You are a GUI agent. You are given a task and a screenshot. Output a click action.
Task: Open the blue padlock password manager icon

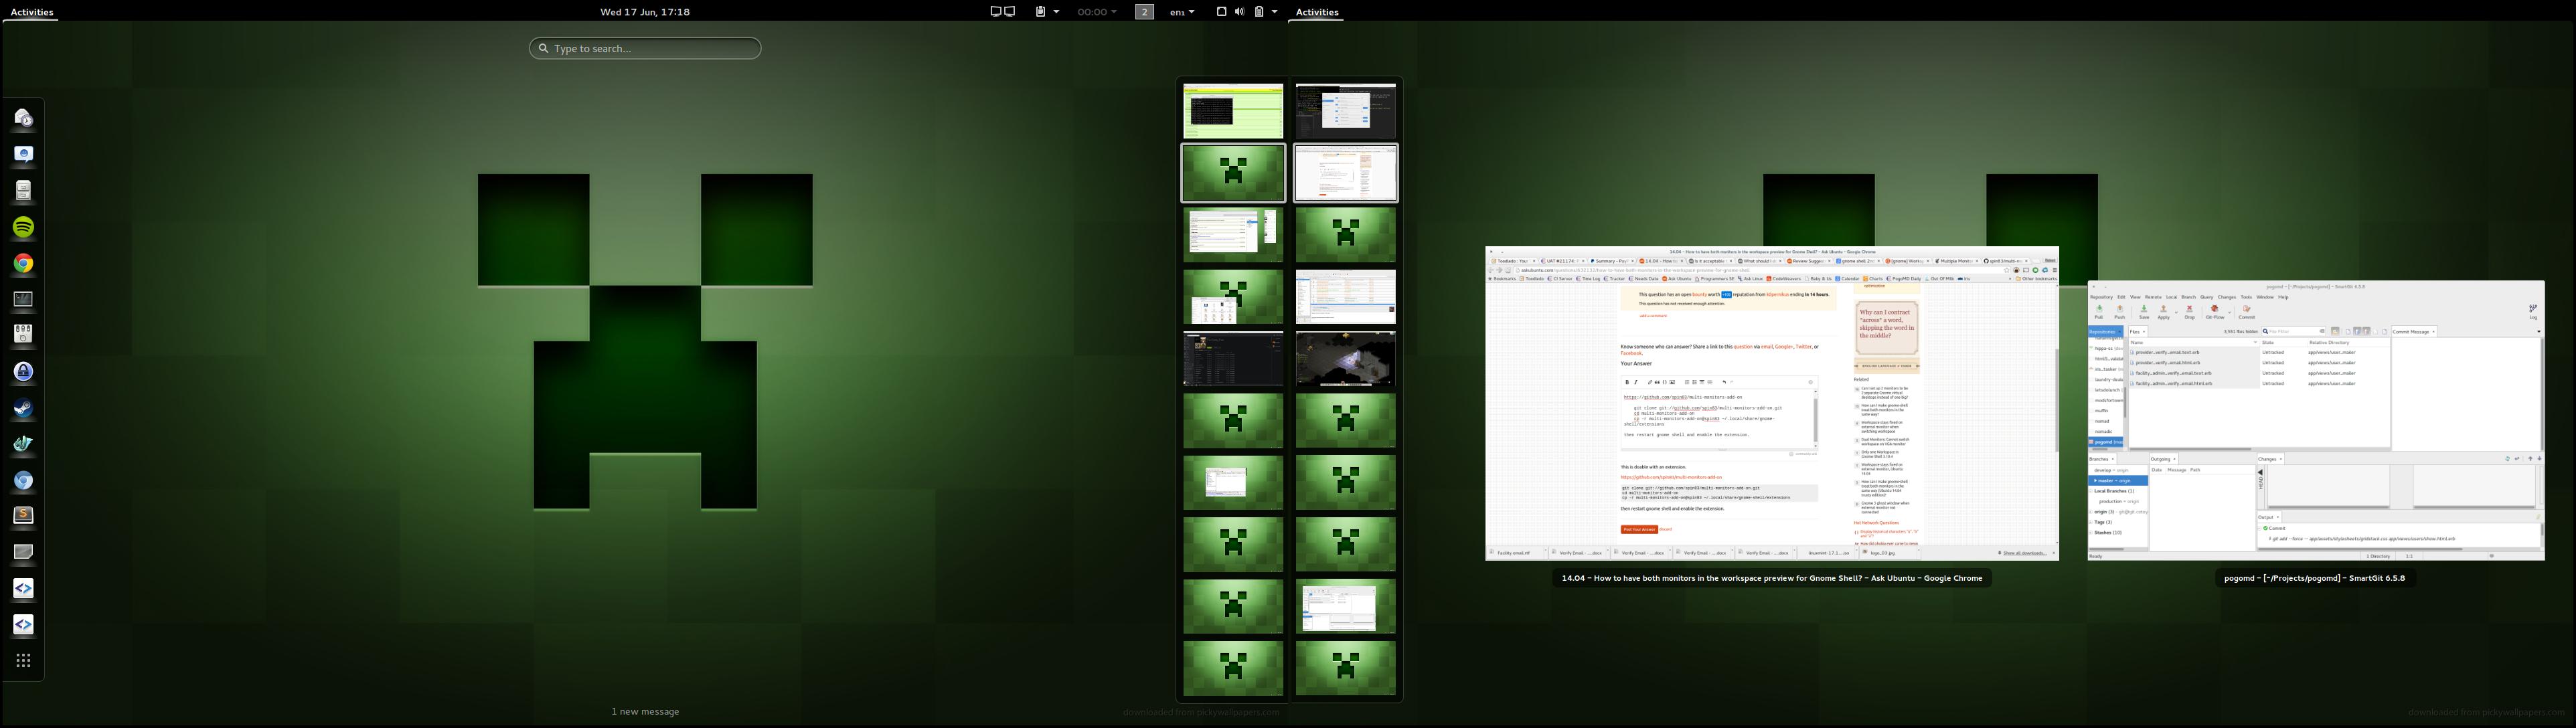point(23,371)
